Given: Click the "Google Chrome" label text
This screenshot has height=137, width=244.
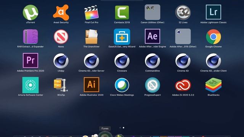Looking at the screenshot, I should tap(213, 46).
